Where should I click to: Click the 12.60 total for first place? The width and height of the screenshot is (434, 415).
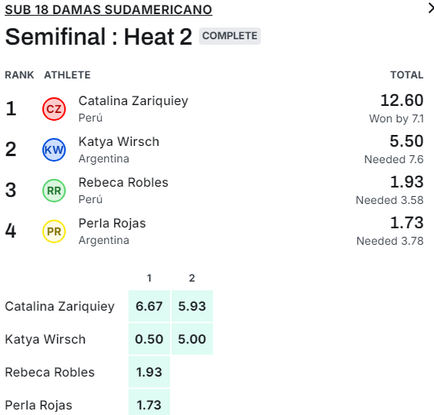(x=402, y=100)
